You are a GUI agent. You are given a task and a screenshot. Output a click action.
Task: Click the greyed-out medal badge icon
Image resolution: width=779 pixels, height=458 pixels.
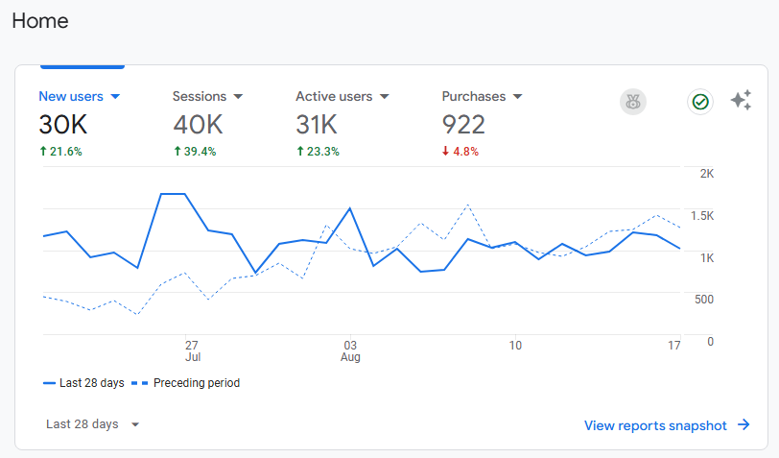point(633,102)
